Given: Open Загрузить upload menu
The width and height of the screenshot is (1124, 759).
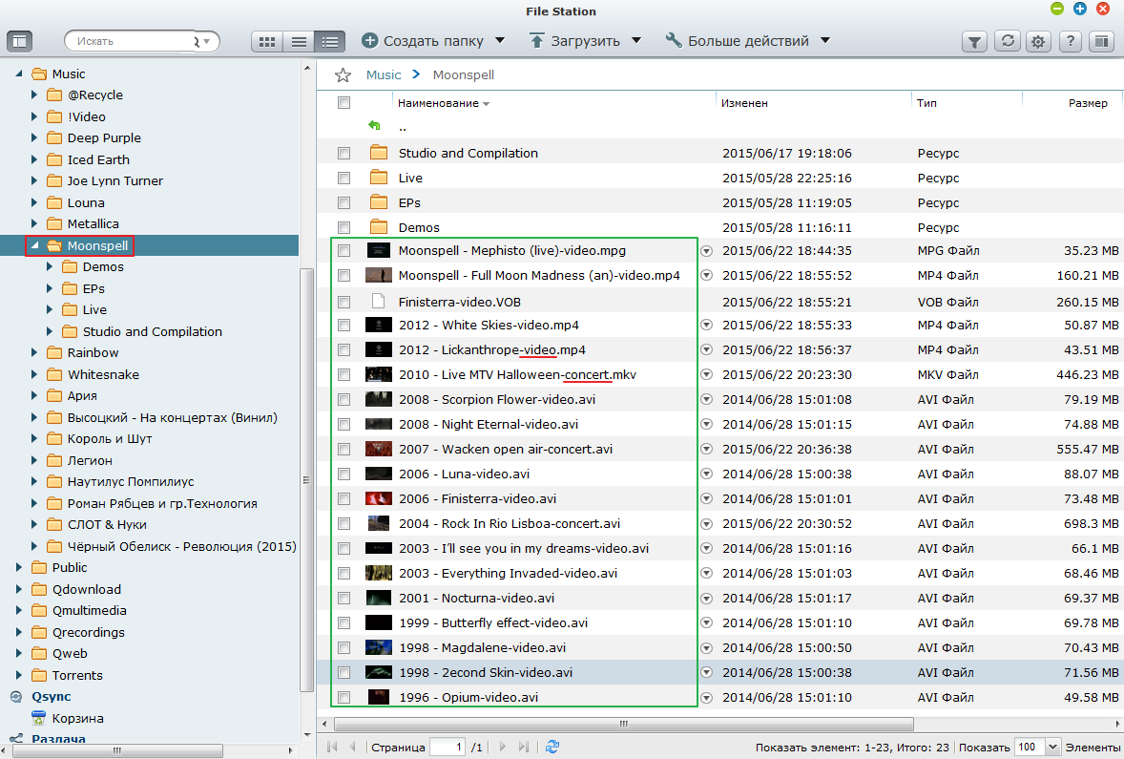Looking at the screenshot, I should point(586,41).
